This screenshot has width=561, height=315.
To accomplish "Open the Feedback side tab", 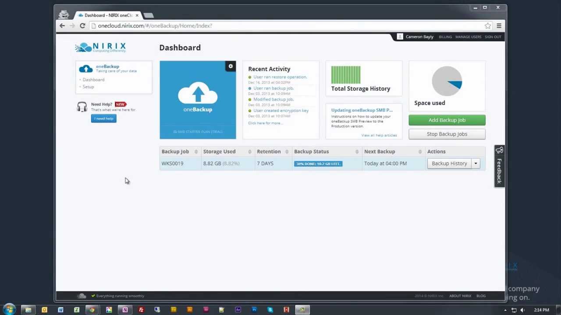I will click(x=499, y=166).
